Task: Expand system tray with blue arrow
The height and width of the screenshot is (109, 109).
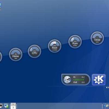Action: [x=105, y=106]
